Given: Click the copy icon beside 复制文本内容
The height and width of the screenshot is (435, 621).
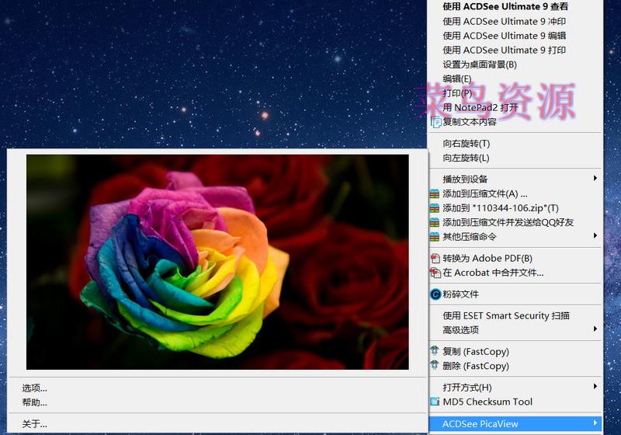Looking at the screenshot, I should point(436,122).
